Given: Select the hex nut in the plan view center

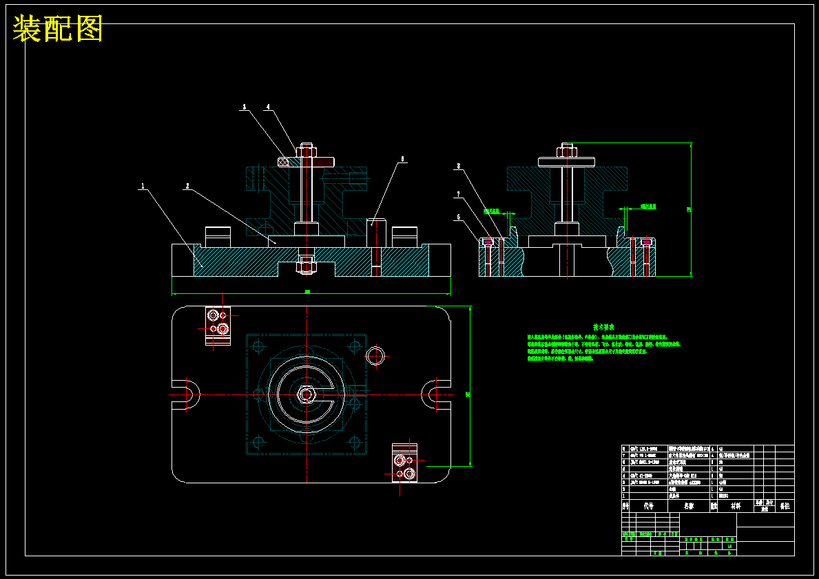Looking at the screenshot, I should pos(306,394).
